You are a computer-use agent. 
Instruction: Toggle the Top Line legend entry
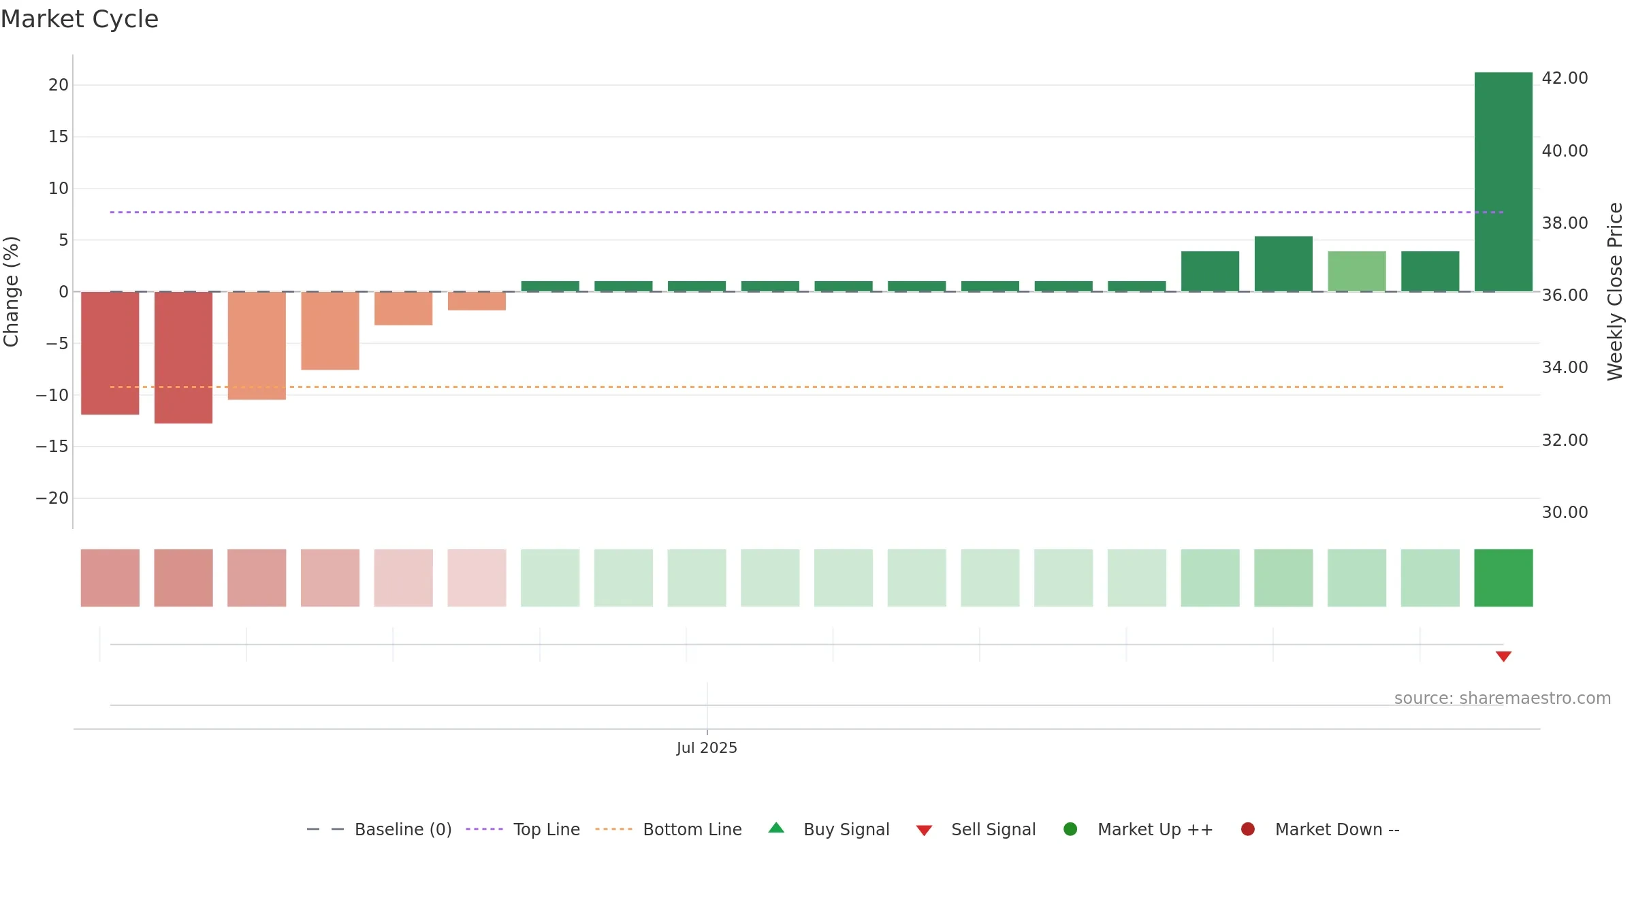(x=523, y=829)
